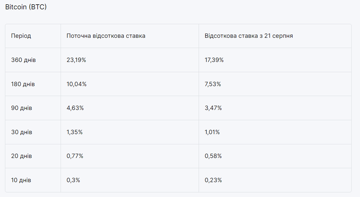
Task: Click the Поточна відсоткова ставка header
Action: [x=106, y=36]
